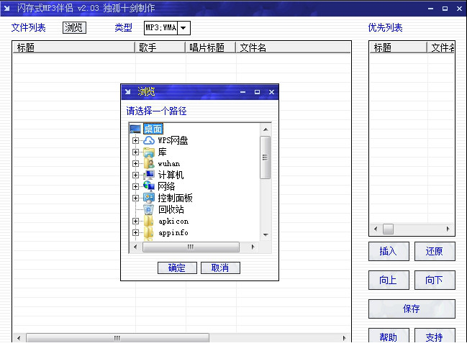Click the wuhan user folder icon
467x356 pixels.
149,163
